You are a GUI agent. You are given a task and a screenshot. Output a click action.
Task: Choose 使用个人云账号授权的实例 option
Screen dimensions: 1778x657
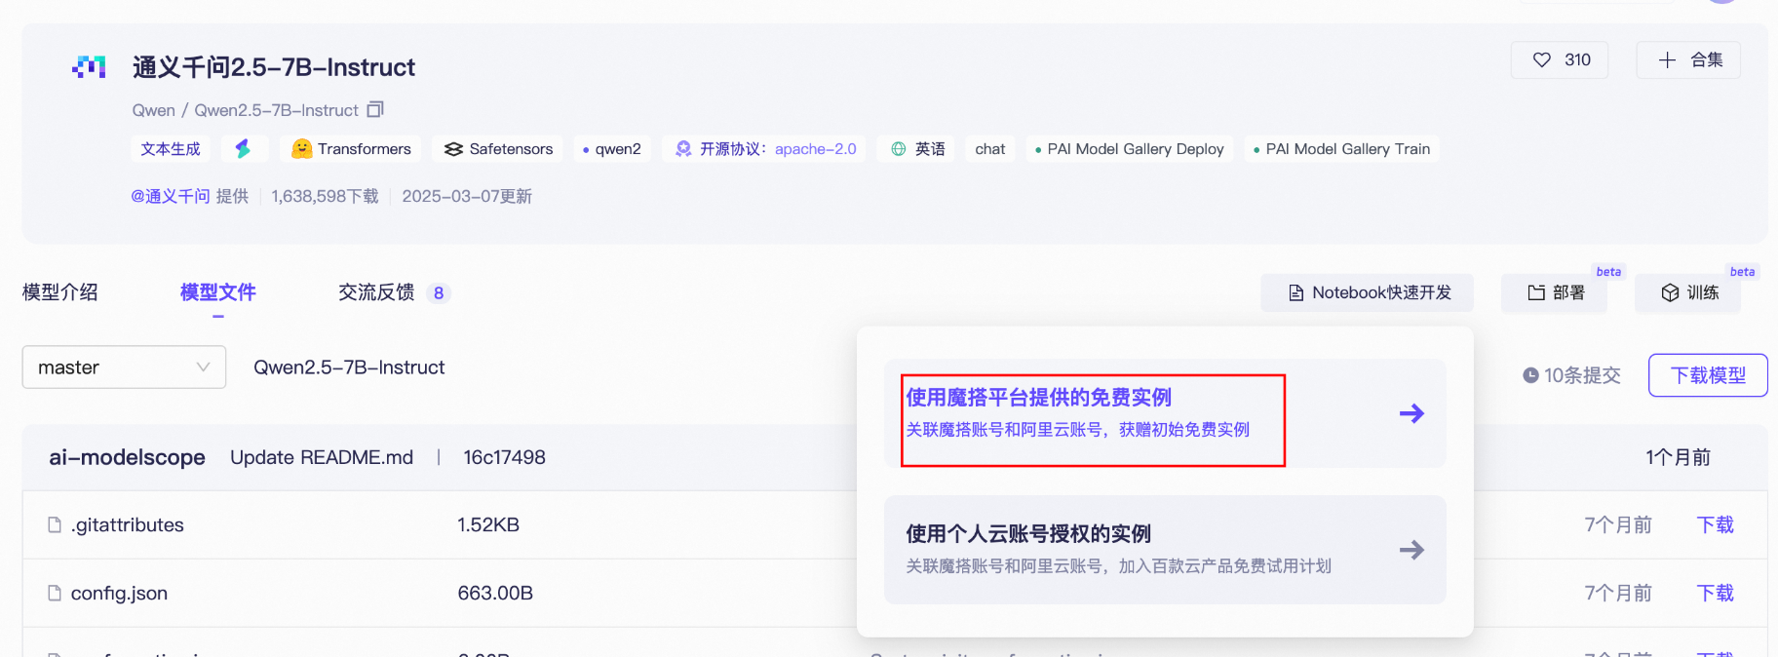[1165, 550]
